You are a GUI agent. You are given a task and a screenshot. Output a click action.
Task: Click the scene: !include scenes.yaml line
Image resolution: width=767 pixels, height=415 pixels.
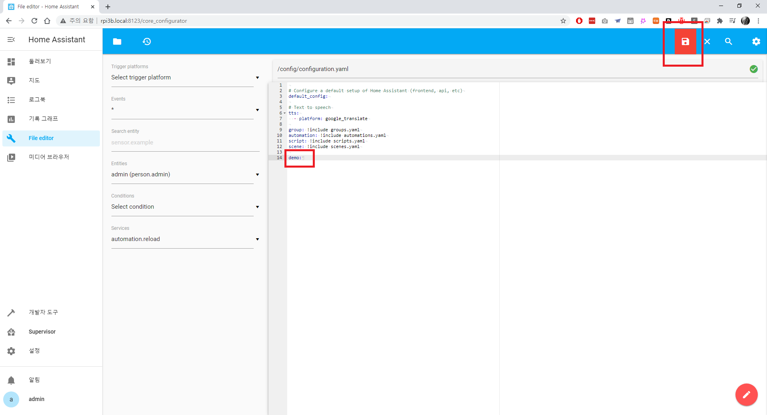324,146
